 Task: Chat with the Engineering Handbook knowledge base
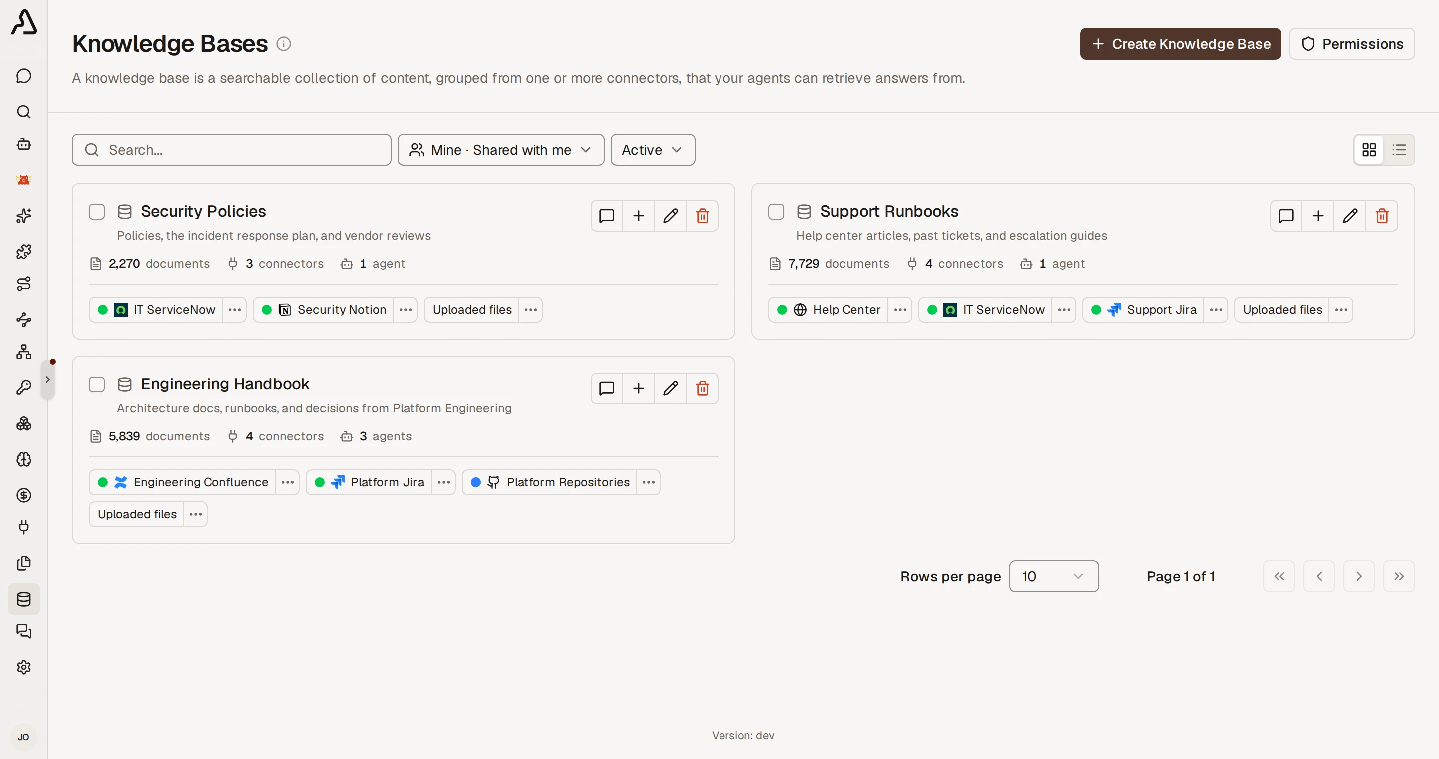tap(607, 388)
